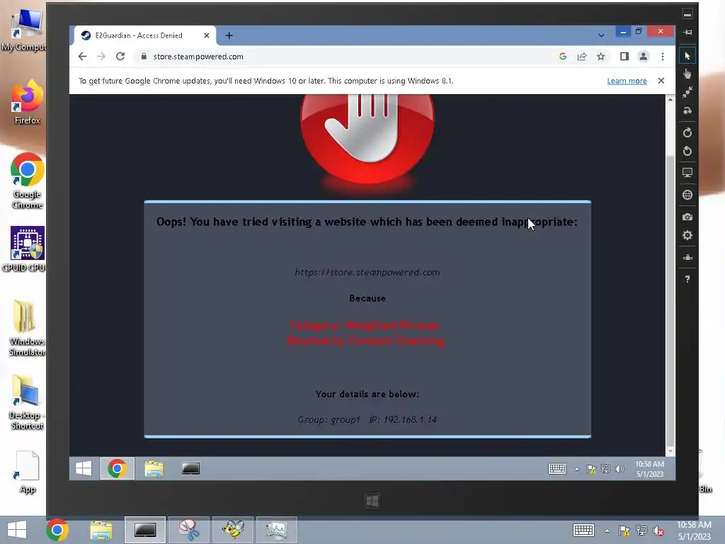
Task: Open the globe location settings in simulator sidebar
Action: point(687,195)
